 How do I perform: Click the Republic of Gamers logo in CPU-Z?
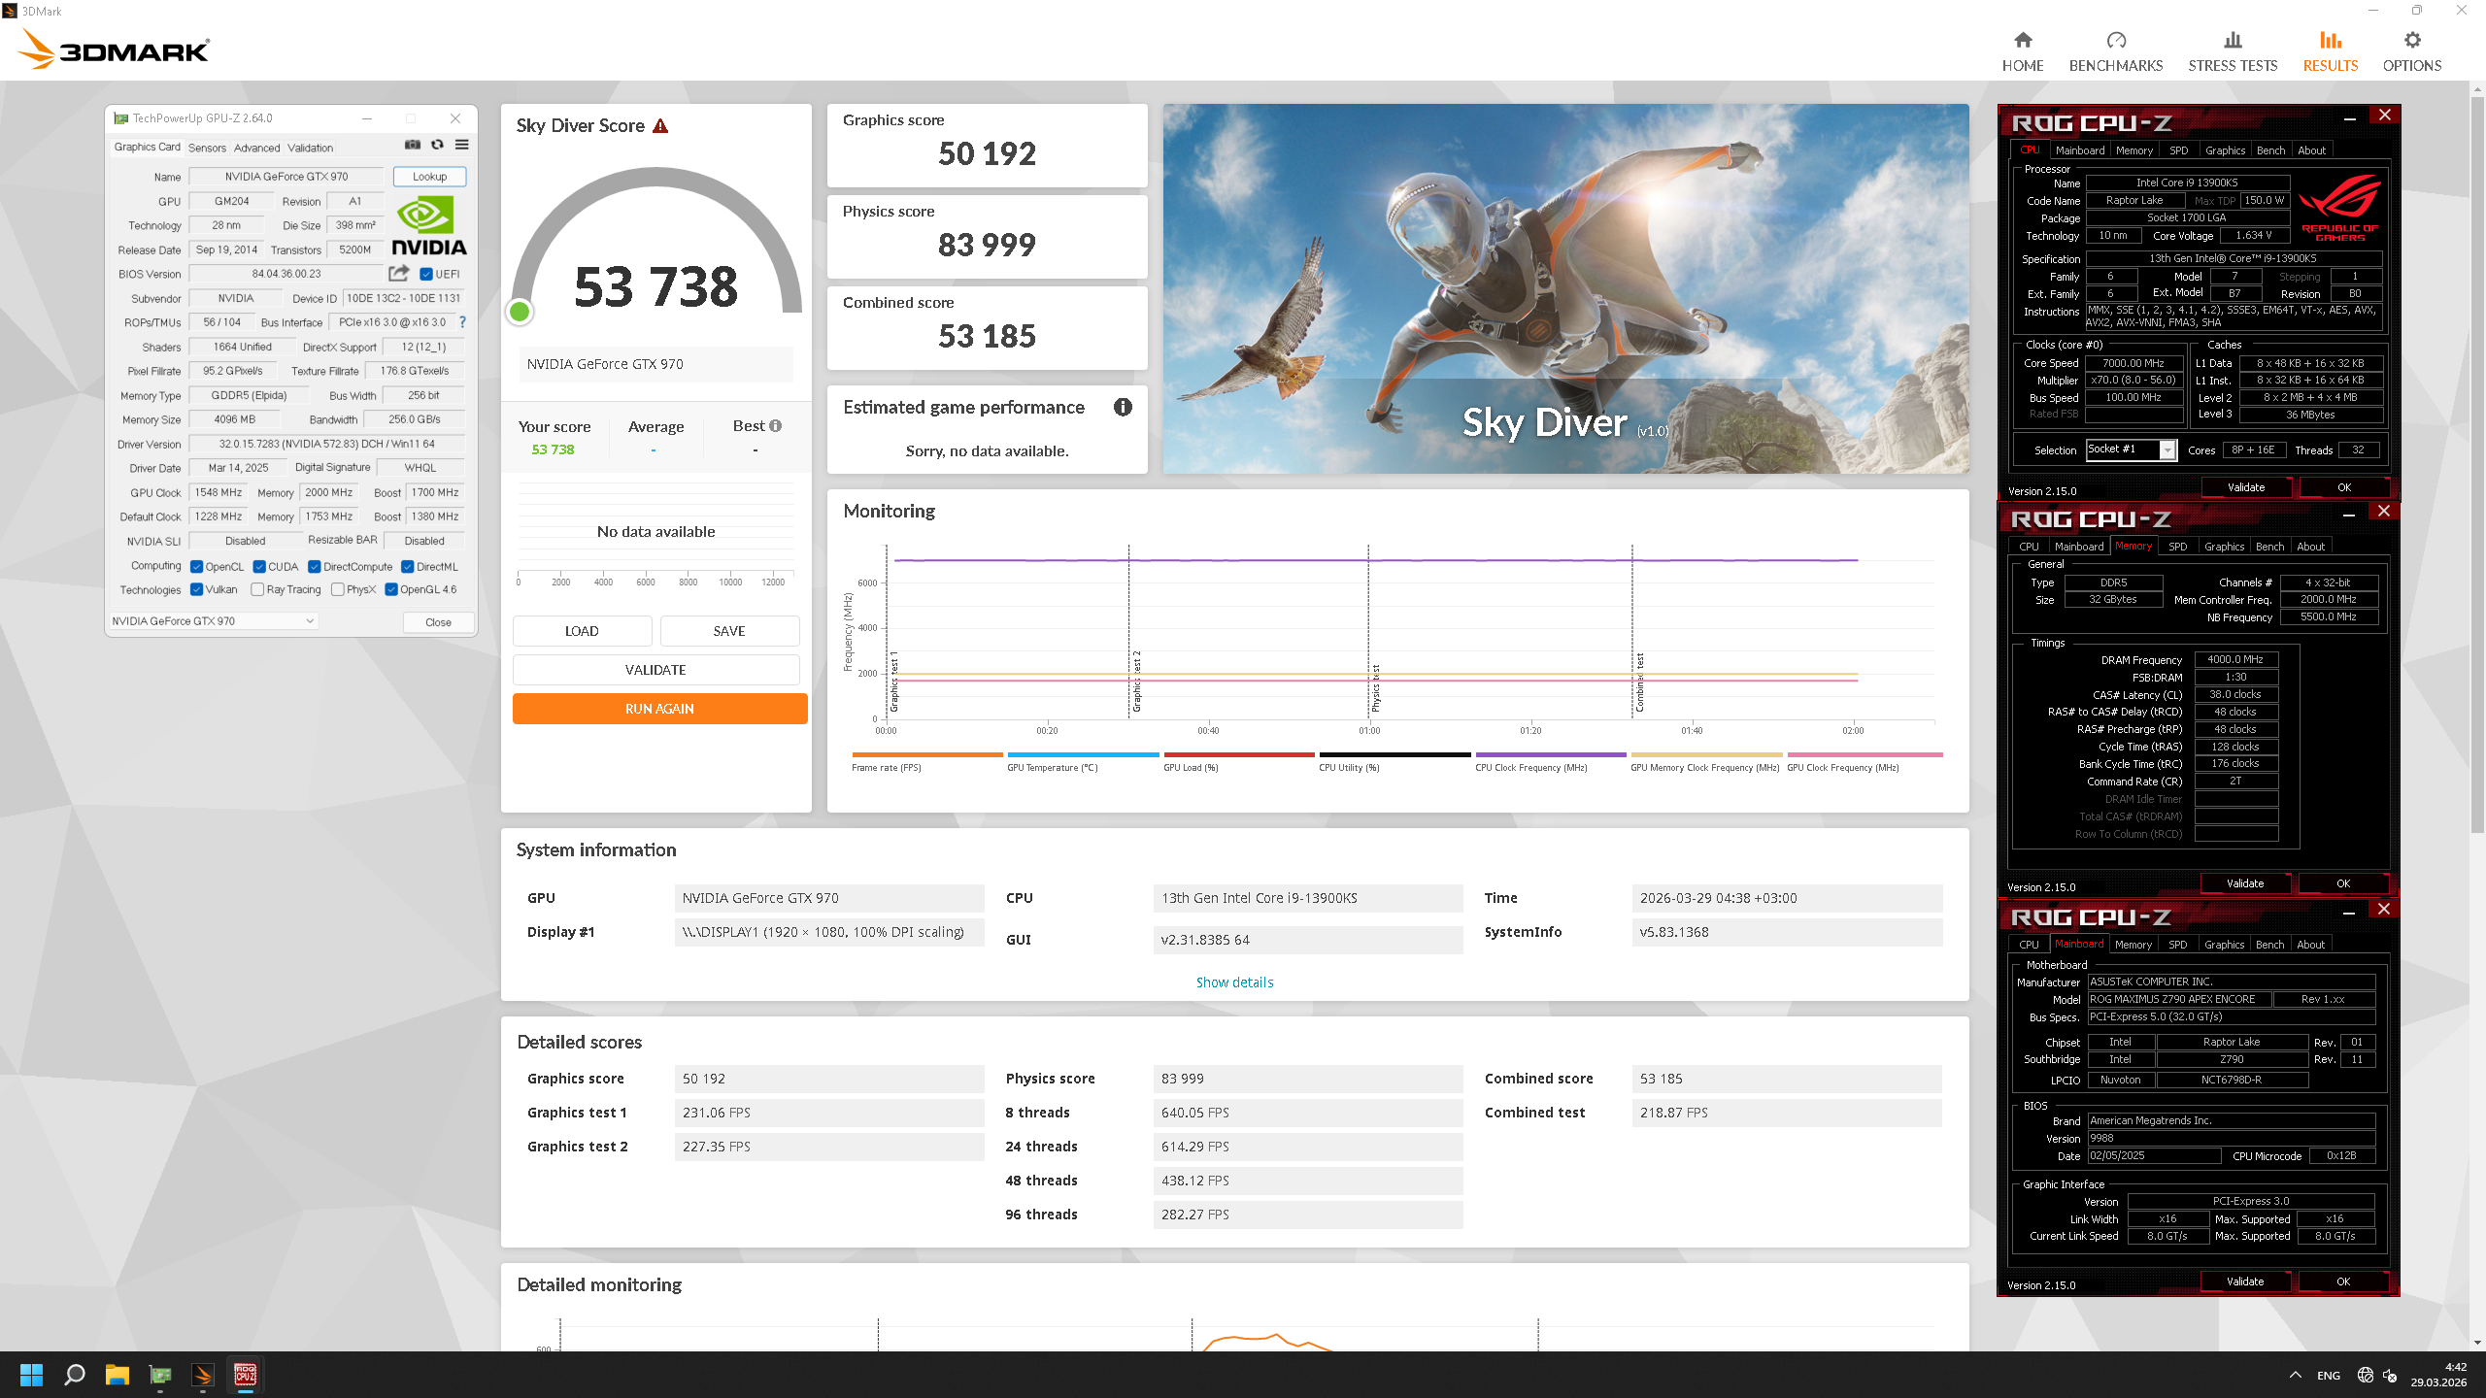[x=2339, y=207]
